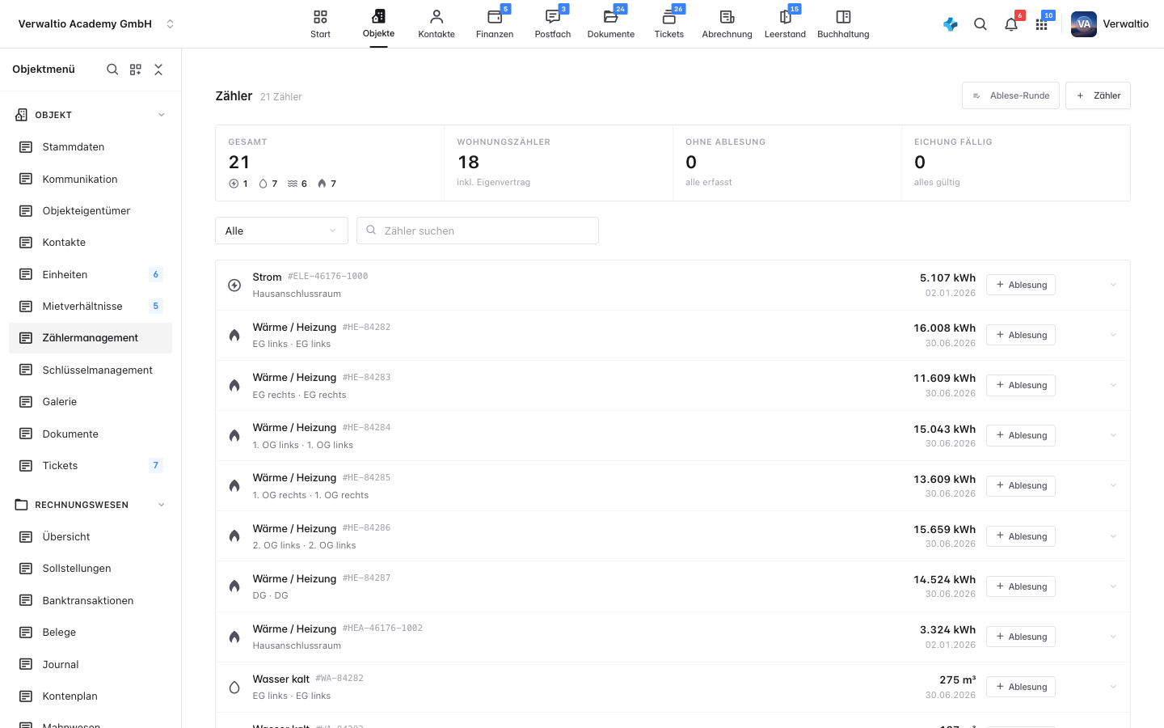Open the Verwaltio Academy GmbH switcher

[x=96, y=24]
